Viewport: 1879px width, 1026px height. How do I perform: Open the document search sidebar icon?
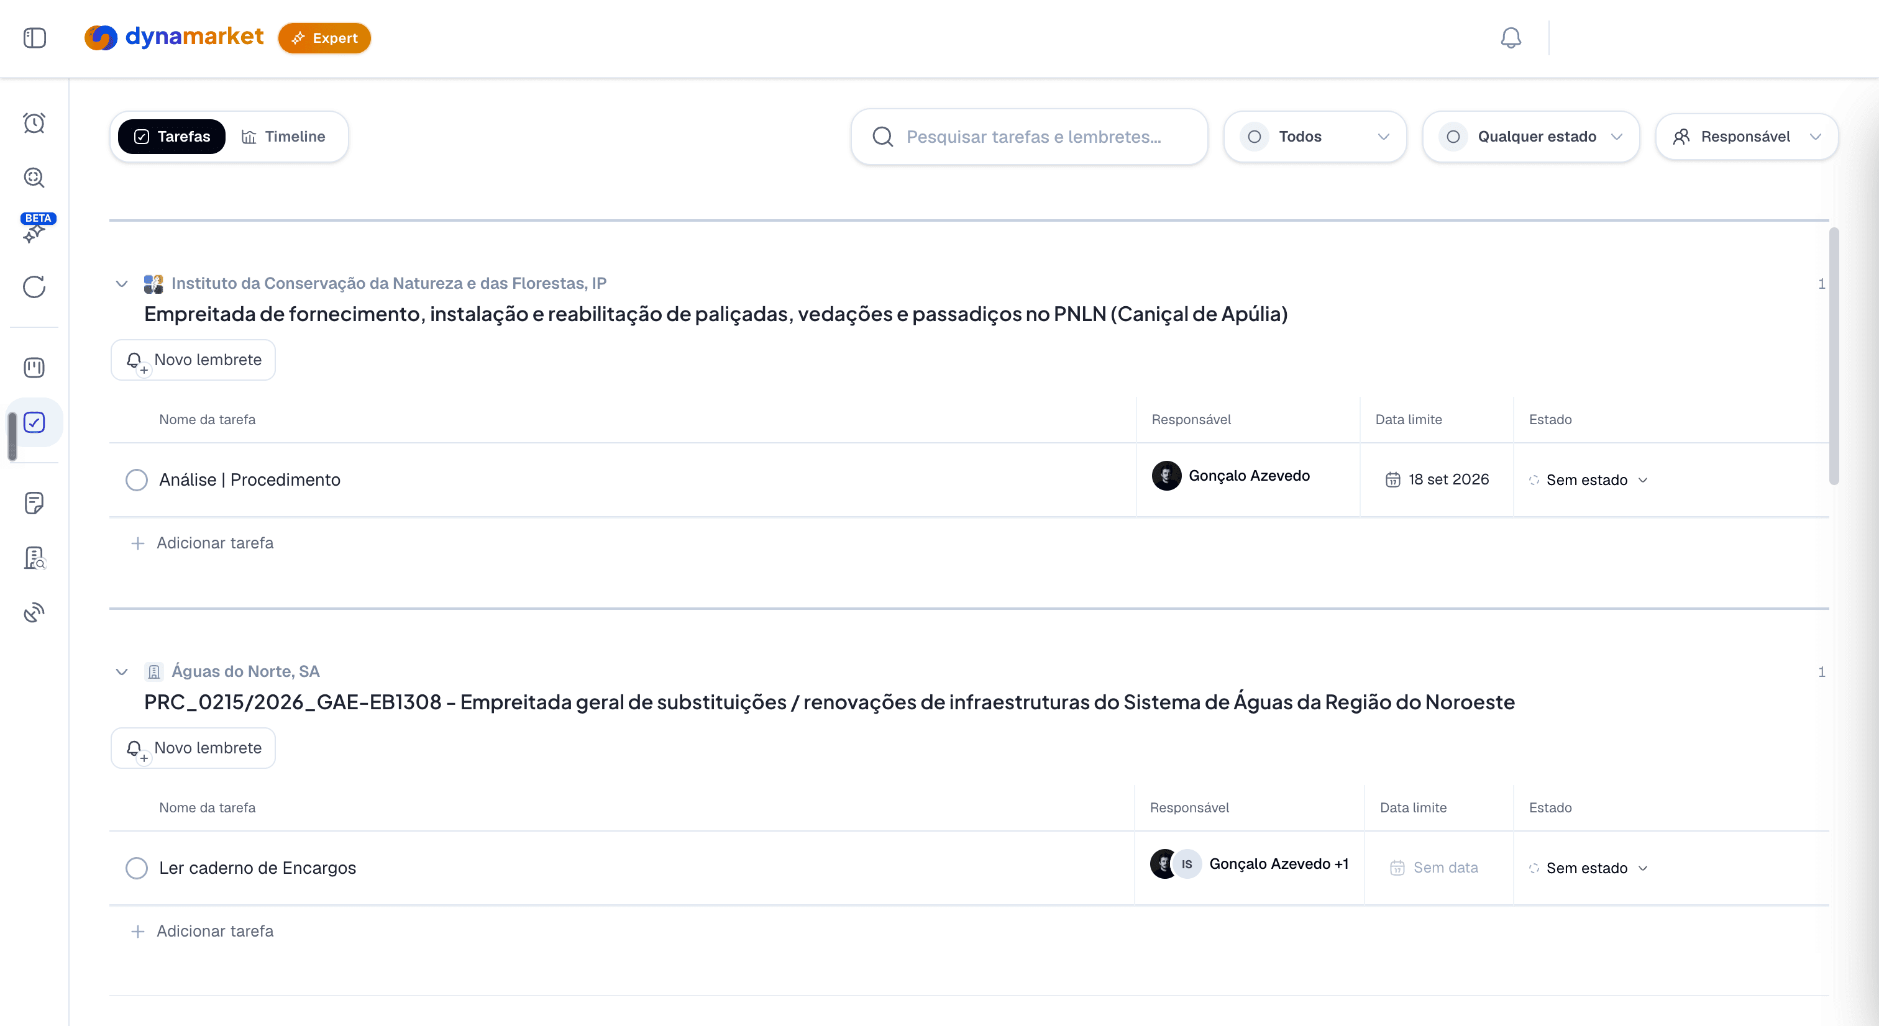[x=34, y=558]
